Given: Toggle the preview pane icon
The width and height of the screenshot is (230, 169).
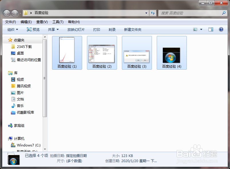Looking at the screenshot, I should pyautogui.click(x=211, y=30).
